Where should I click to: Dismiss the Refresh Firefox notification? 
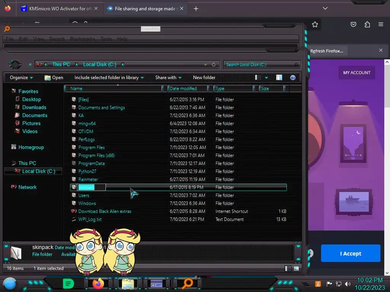[381, 51]
